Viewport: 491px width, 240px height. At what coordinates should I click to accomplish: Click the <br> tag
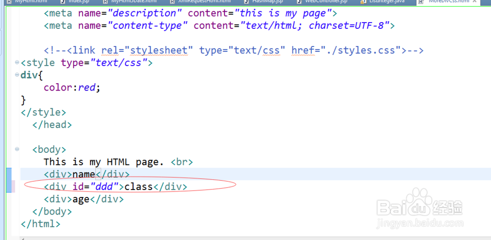click(182, 162)
